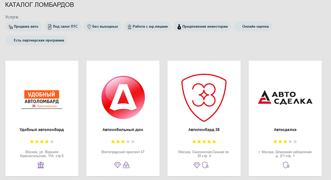This screenshot has height=180, width=331.
Task: Open Автомобильный дом title link
Action: coord(123,130)
